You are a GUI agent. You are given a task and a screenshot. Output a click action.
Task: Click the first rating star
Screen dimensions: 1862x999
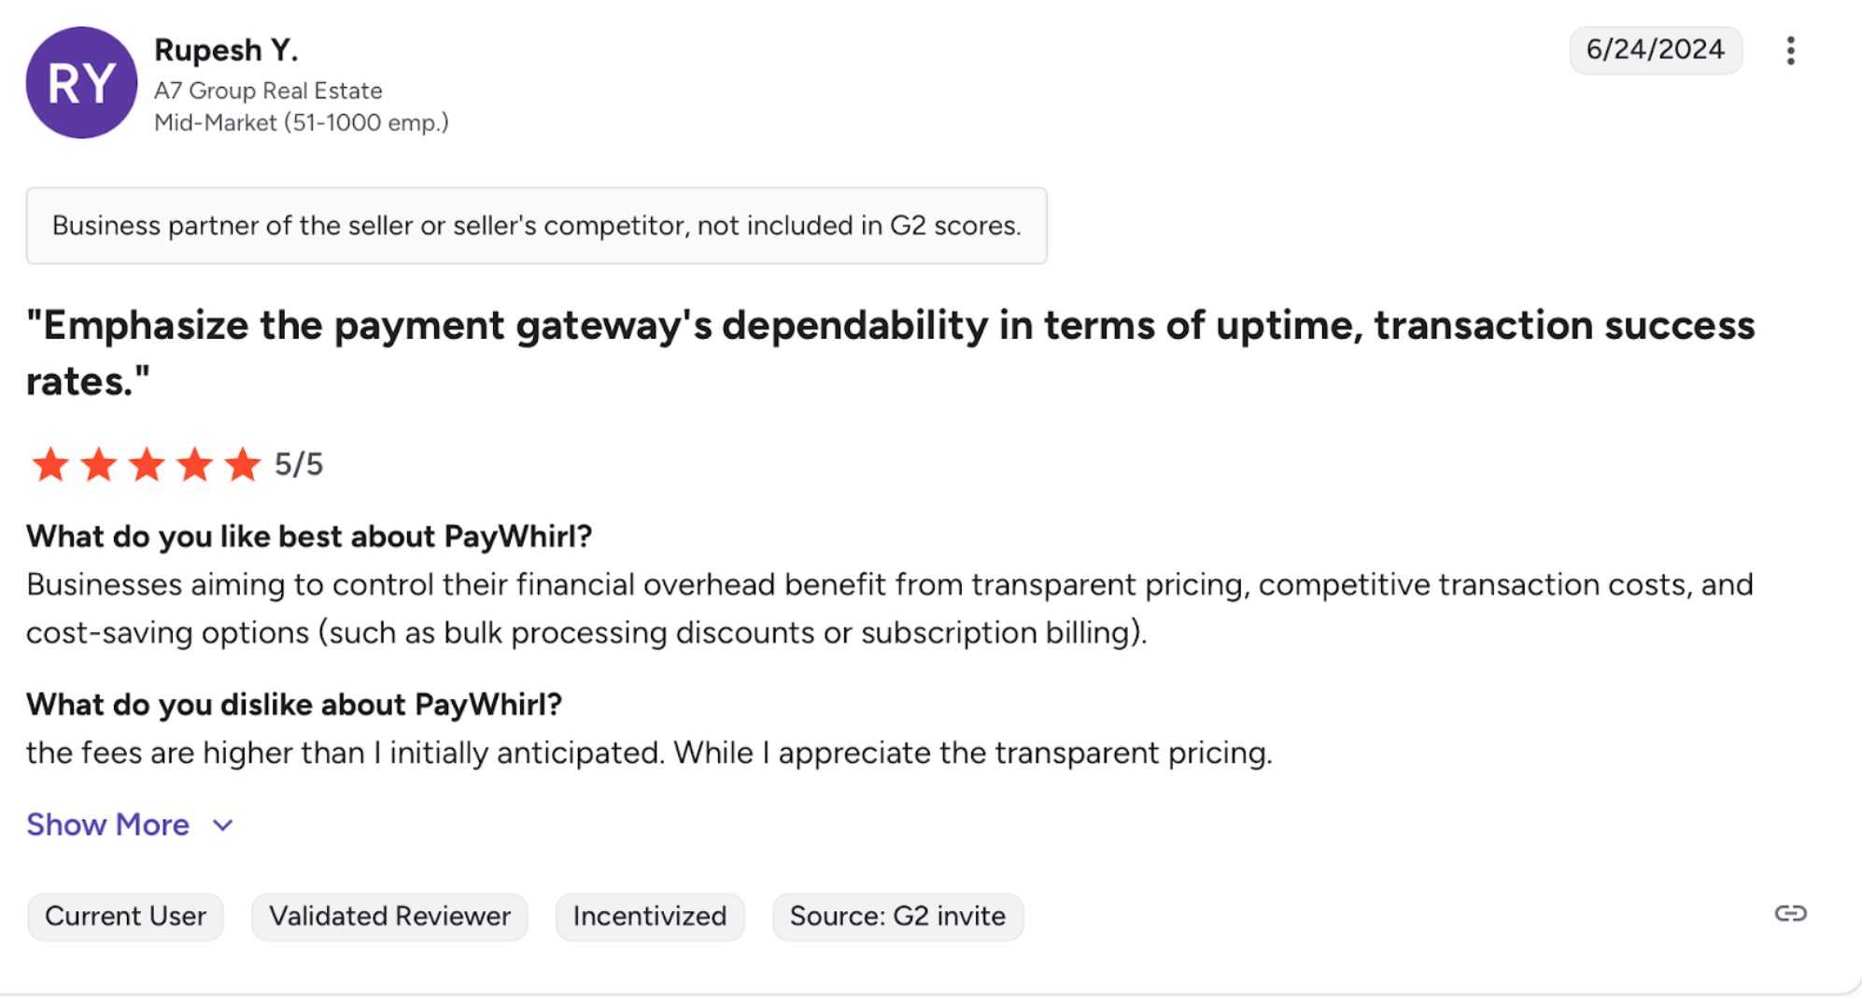pyautogui.click(x=50, y=464)
